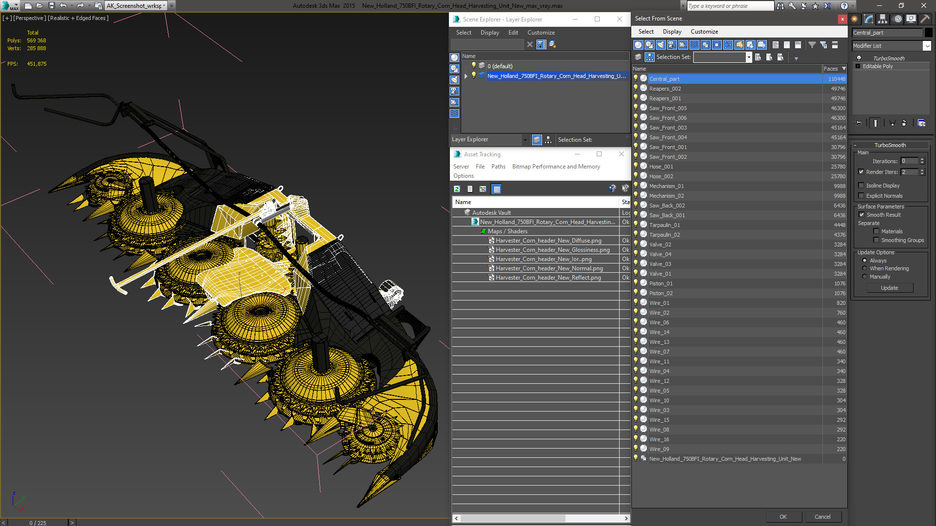The image size is (936, 526).
Task: Open Selection Set dropdown in Select From Scene
Action: coord(749,57)
